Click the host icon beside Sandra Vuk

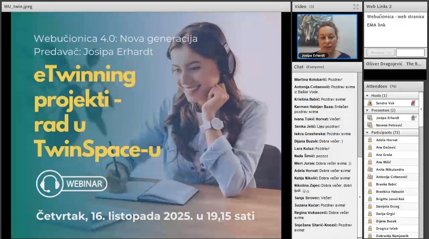click(x=370, y=103)
